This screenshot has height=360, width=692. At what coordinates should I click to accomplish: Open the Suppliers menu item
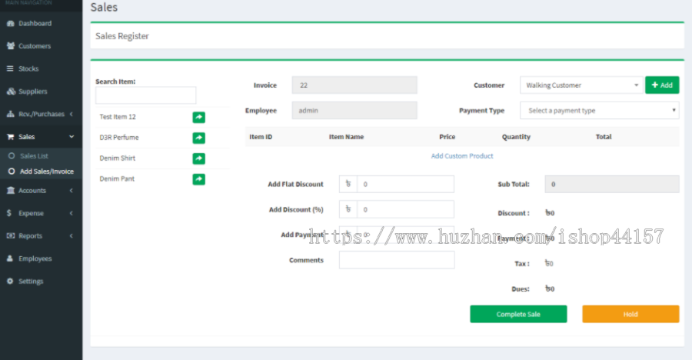[41, 92]
